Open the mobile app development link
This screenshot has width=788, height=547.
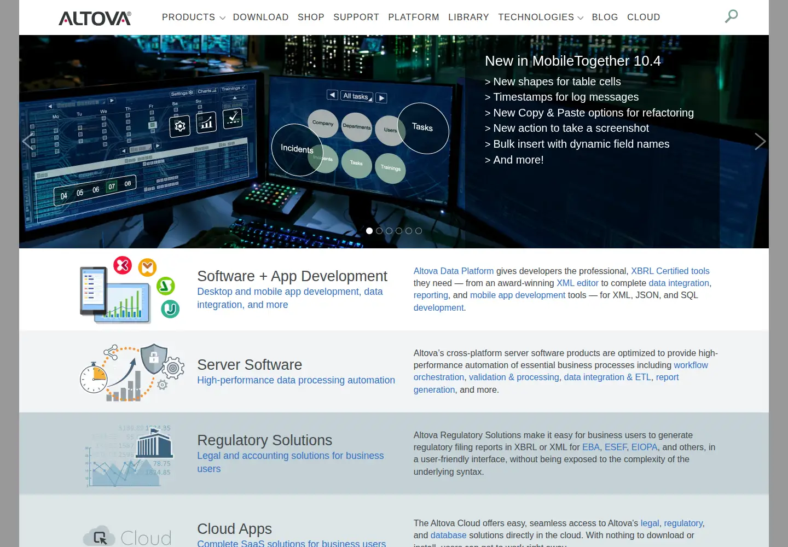pos(518,295)
